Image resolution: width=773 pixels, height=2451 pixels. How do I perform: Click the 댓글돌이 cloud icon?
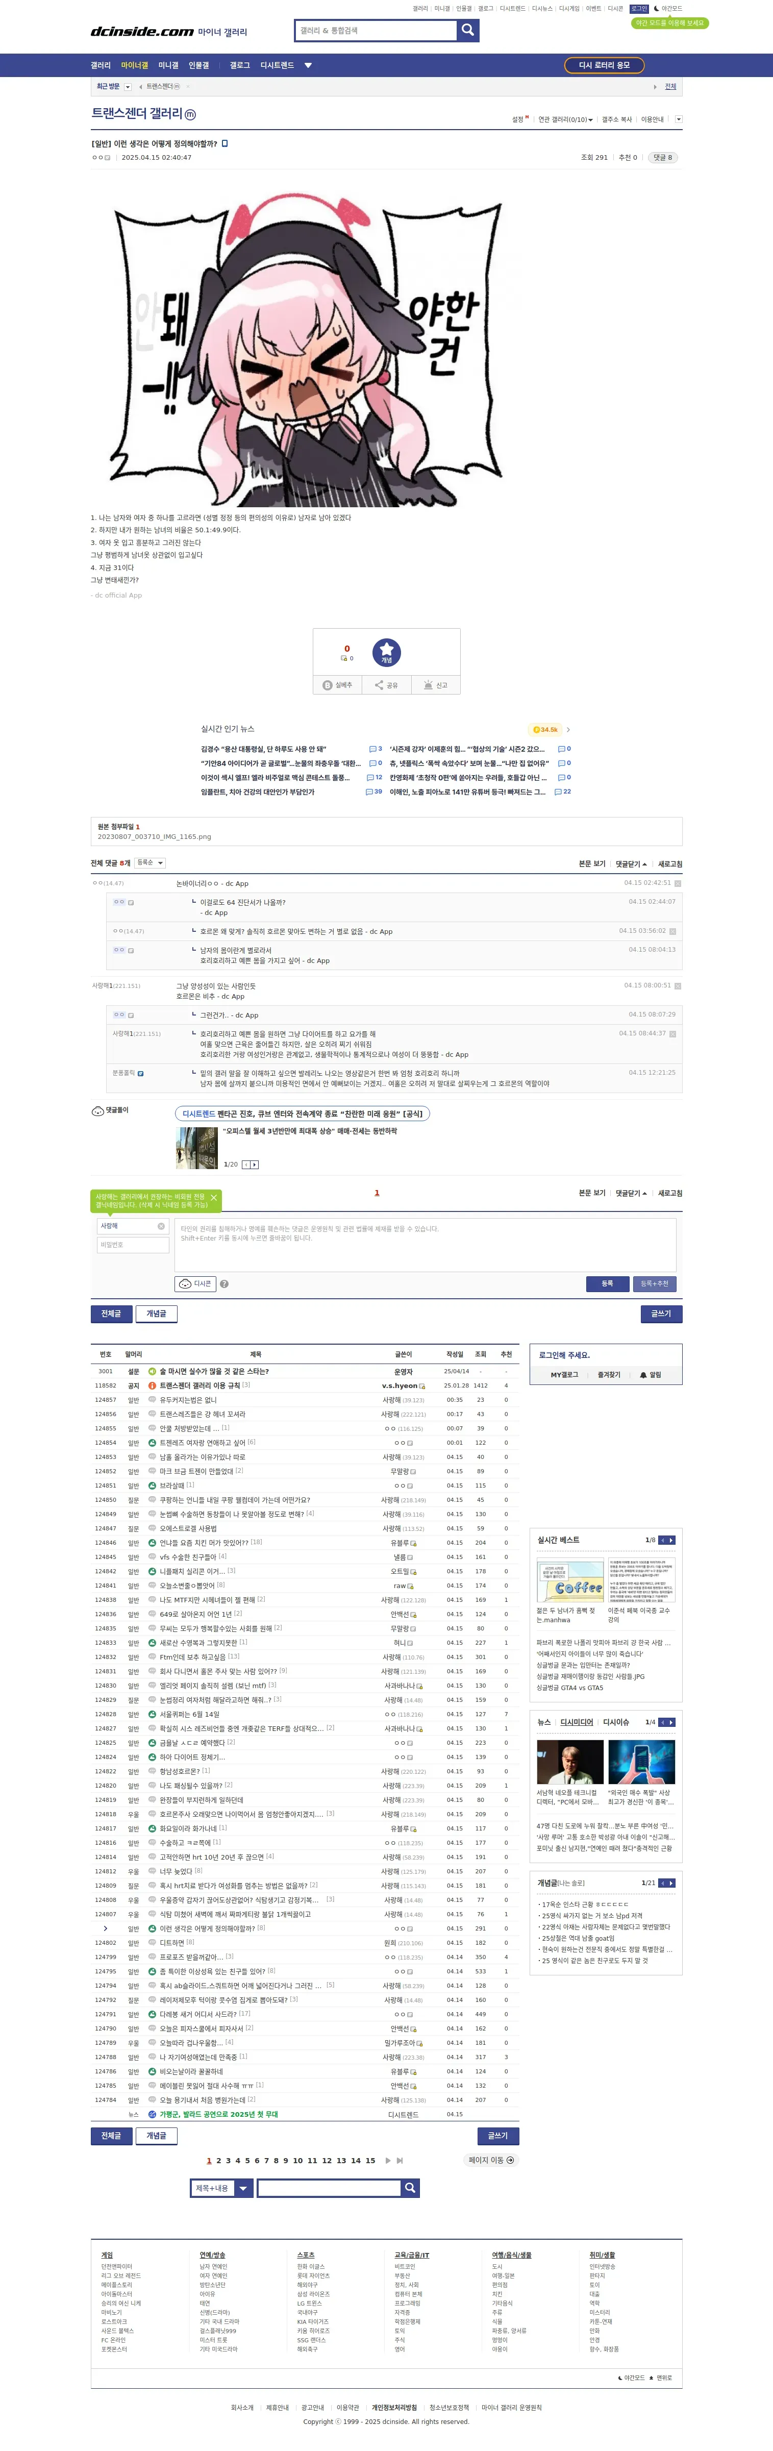97,1110
